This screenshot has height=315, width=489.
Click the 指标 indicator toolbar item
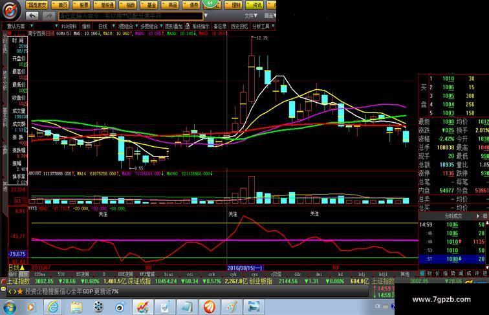[86, 27]
